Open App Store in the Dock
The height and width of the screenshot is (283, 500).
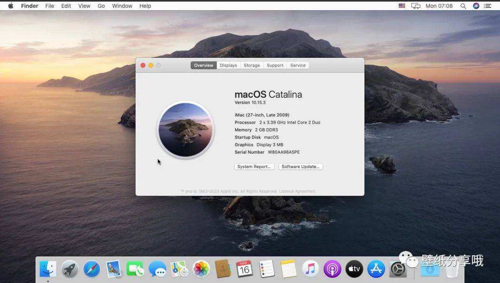point(376,269)
